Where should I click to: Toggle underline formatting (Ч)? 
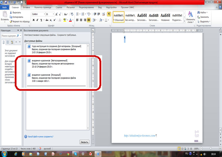41,20
